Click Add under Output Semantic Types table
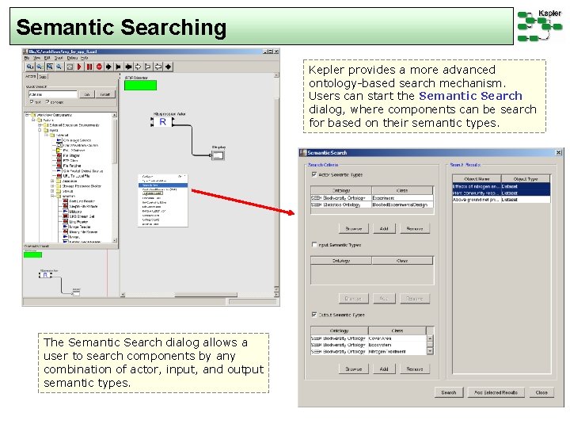 [384, 369]
